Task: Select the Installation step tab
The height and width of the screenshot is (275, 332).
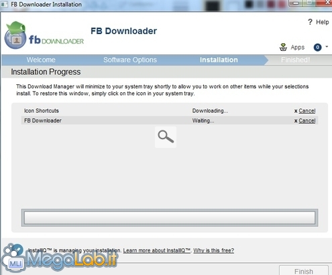Action: click(x=219, y=60)
